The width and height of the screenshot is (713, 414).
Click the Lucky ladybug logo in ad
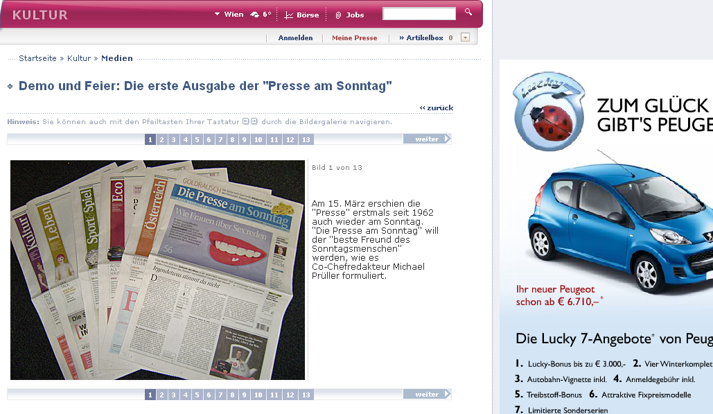(x=549, y=112)
